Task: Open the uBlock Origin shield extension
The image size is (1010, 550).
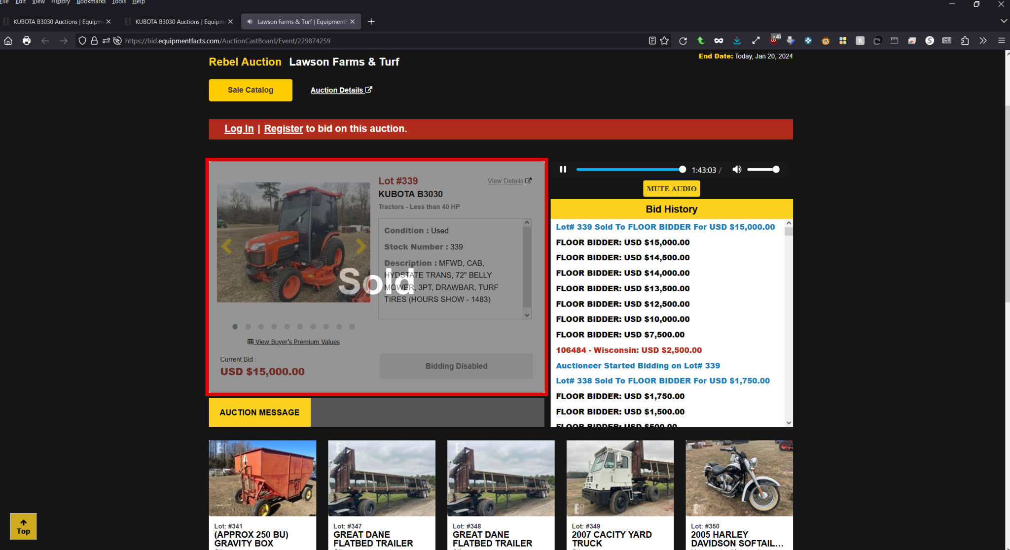Action: point(775,40)
